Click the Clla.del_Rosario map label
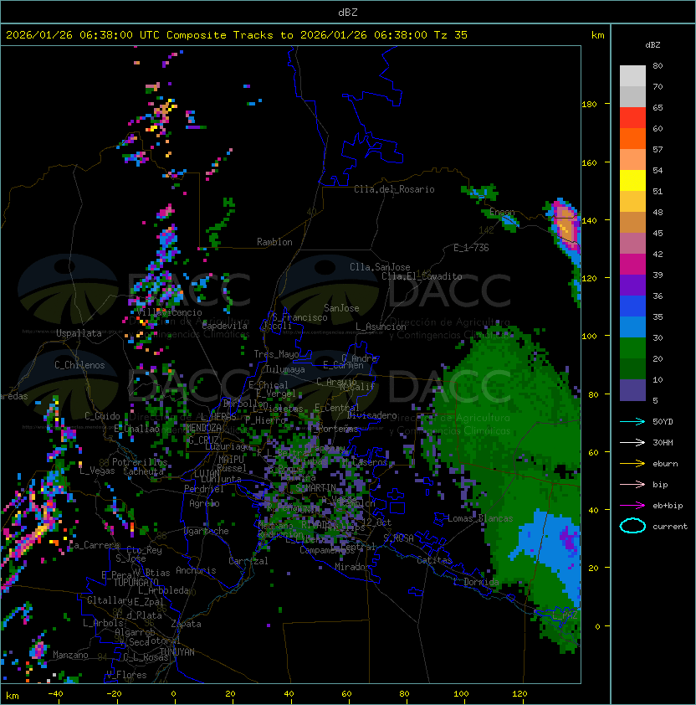The width and height of the screenshot is (696, 705). (394, 190)
